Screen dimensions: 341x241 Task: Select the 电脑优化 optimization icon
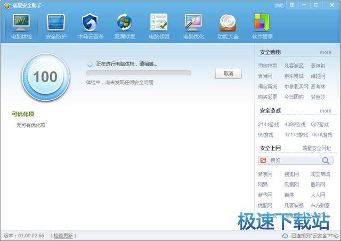pyautogui.click(x=193, y=22)
